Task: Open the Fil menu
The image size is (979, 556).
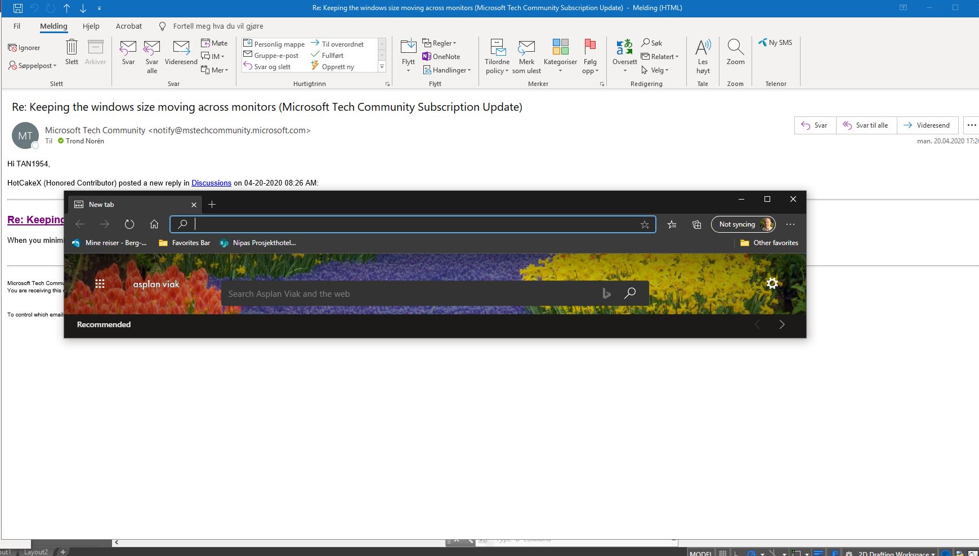Action: [17, 26]
